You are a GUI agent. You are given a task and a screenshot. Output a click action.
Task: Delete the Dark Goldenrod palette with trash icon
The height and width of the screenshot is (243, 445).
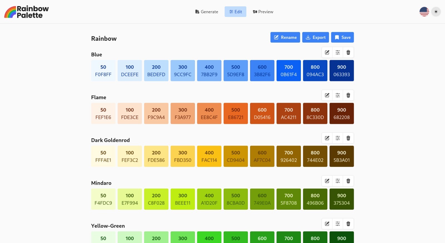(x=348, y=138)
